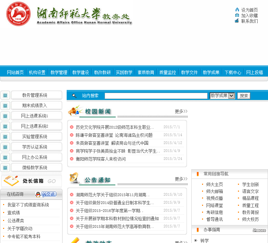This screenshot has height=243, width=268.
Task: Open notice 关于开展新学期本科教材到位情况检查的通知
Action: click(117, 219)
